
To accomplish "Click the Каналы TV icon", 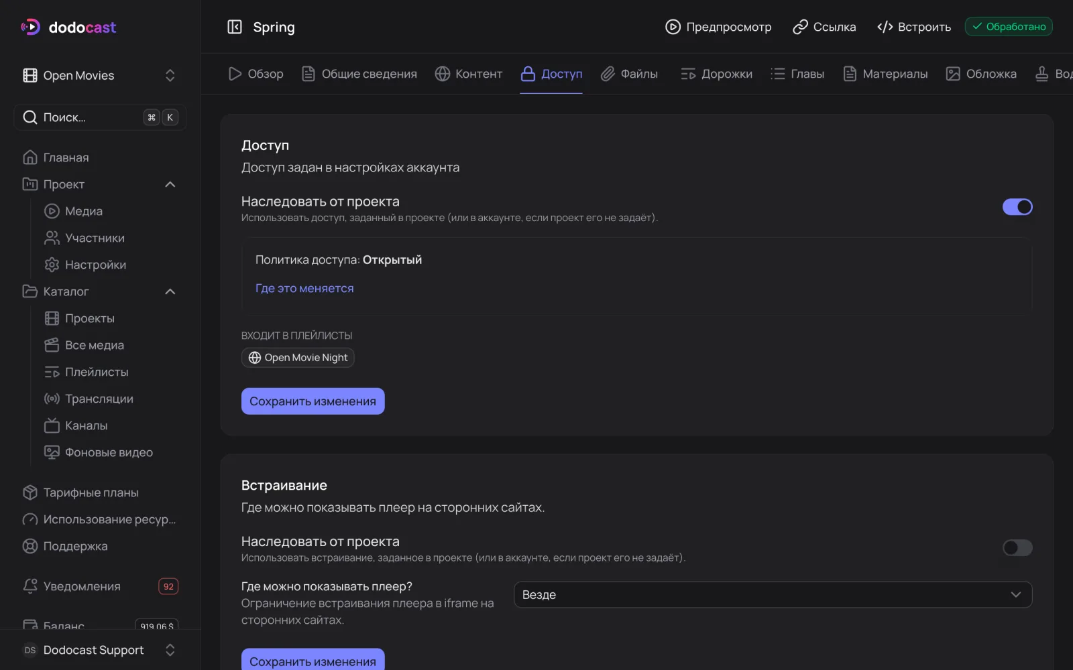I will pos(52,425).
